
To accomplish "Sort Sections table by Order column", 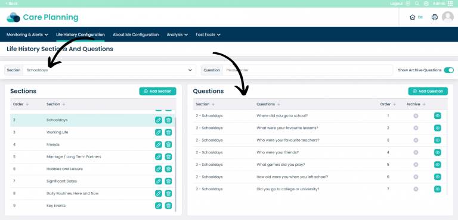I will coord(21,104).
